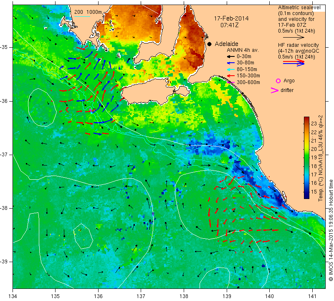Viewport: 334px width, 301px height.
Task: Click the altimetric 0.5m/s black scale arrow
Action: point(294,38)
